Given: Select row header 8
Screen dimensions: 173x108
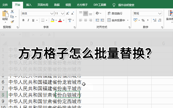Looking at the screenshot, I should pyautogui.click(x=3, y=95).
